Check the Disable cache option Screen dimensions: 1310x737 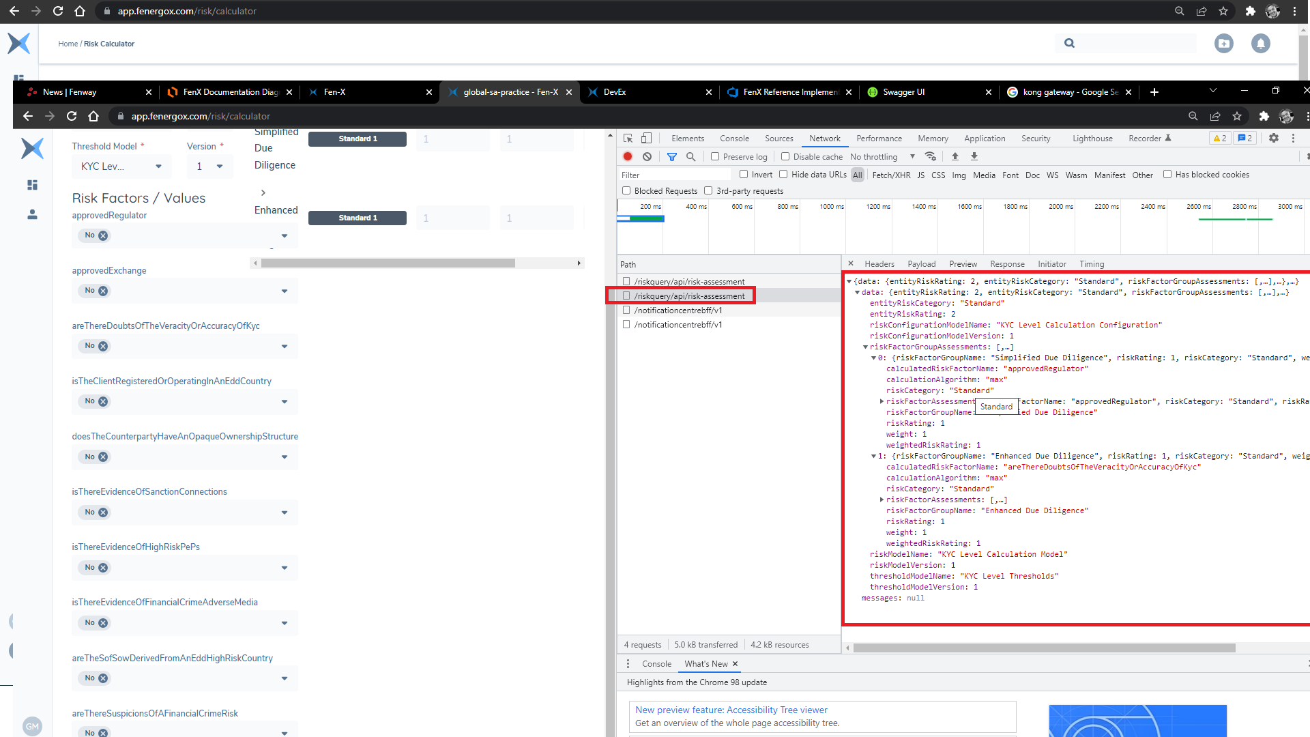point(785,156)
